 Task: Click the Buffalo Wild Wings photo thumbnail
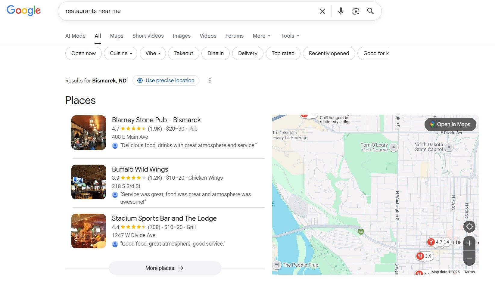pyautogui.click(x=89, y=182)
